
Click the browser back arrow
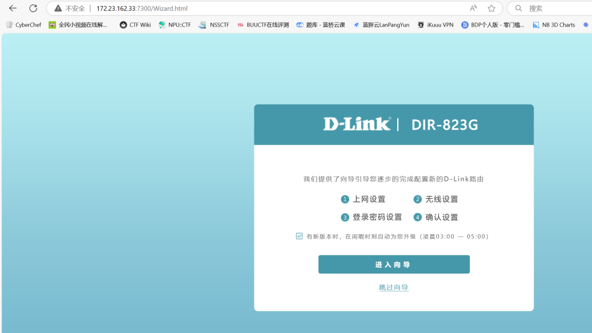13,9
